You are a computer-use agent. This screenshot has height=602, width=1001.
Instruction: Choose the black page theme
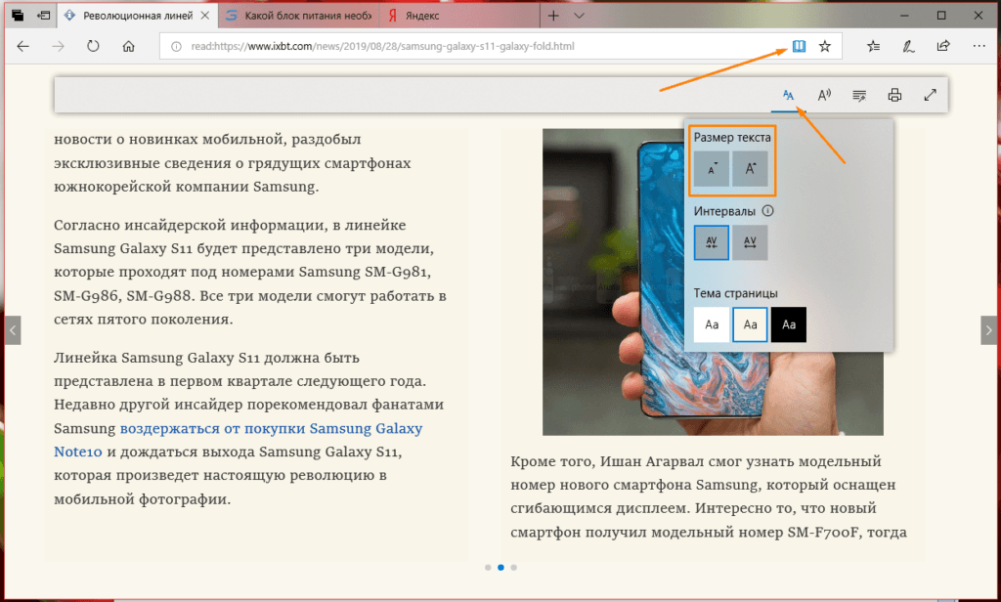(789, 324)
